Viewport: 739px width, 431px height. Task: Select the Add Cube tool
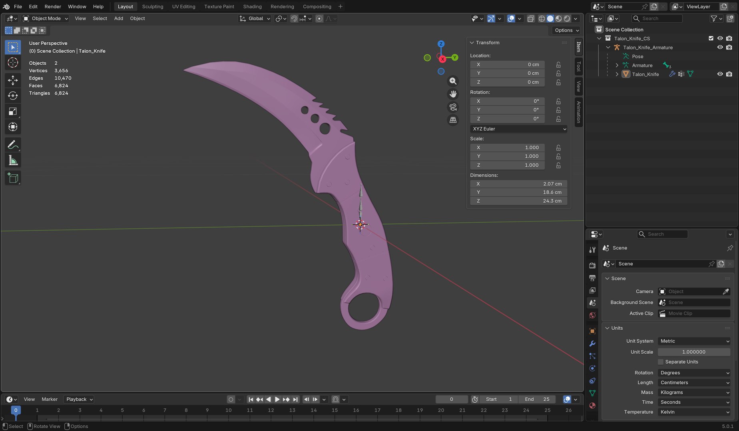[x=13, y=178]
